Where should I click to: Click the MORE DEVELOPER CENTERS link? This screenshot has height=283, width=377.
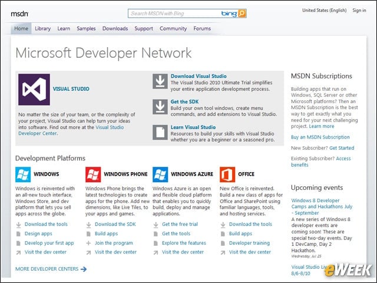tap(47, 269)
